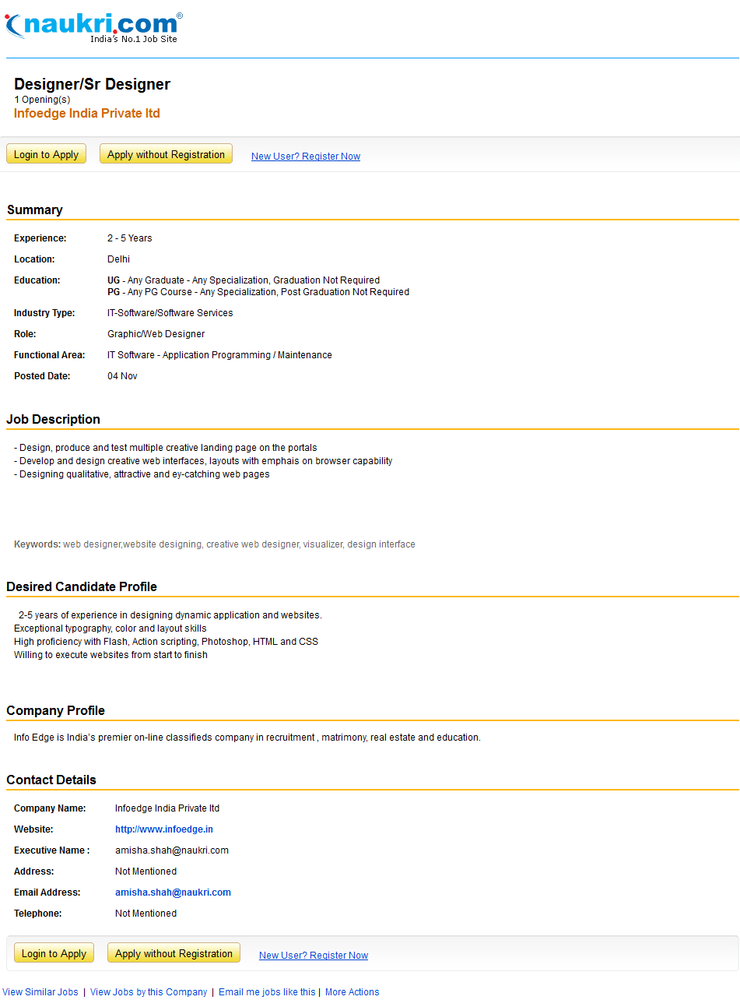Click the Flash, Action scripting proficiency line
Image resolution: width=740 pixels, height=1007 pixels.
coord(166,642)
